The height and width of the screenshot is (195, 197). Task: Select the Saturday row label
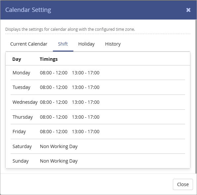coord(22,146)
